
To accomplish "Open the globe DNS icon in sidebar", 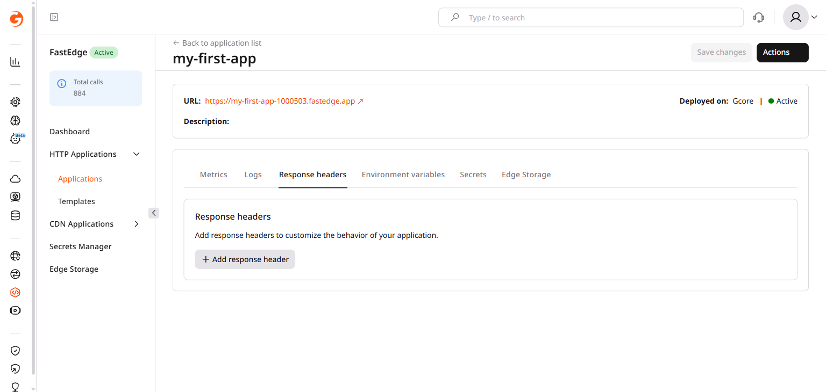I will (x=15, y=256).
